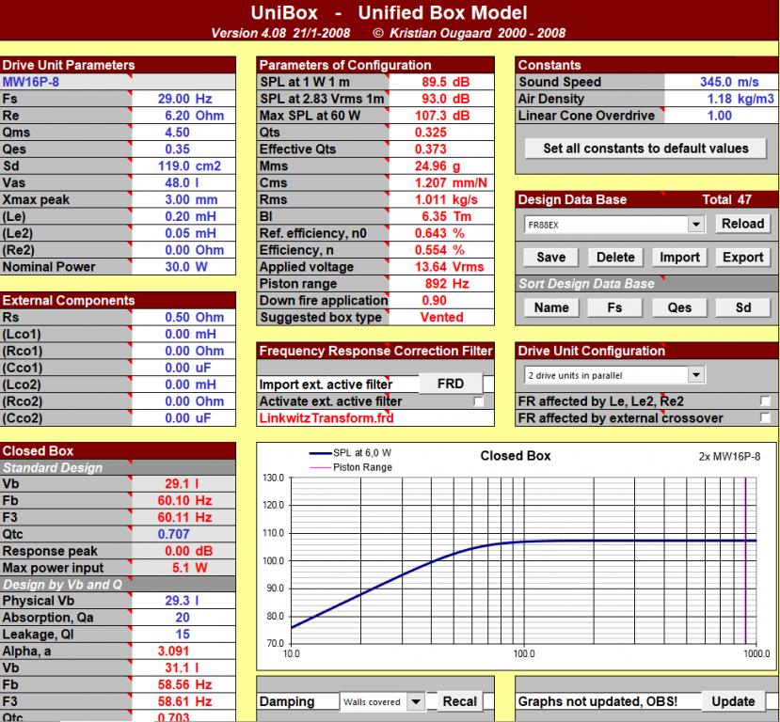Select Leakage Ql value 15
Image resolution: width=780 pixels, height=722 pixels.
pos(183,635)
